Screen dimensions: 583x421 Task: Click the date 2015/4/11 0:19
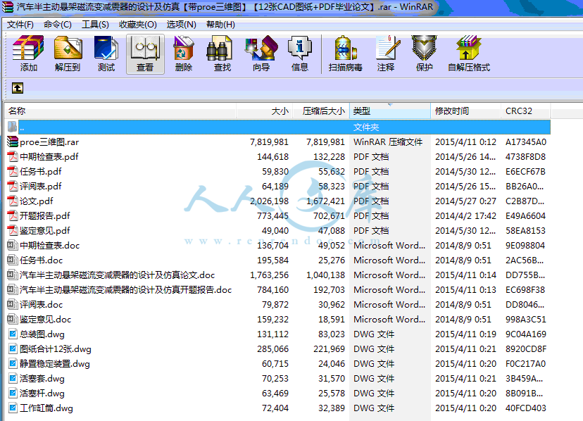(x=465, y=334)
